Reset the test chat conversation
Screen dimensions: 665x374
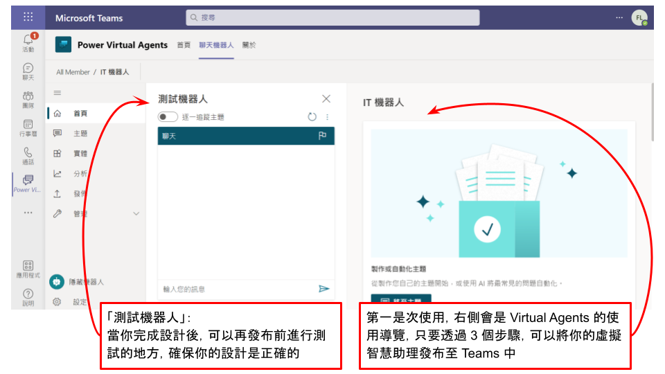pos(312,116)
